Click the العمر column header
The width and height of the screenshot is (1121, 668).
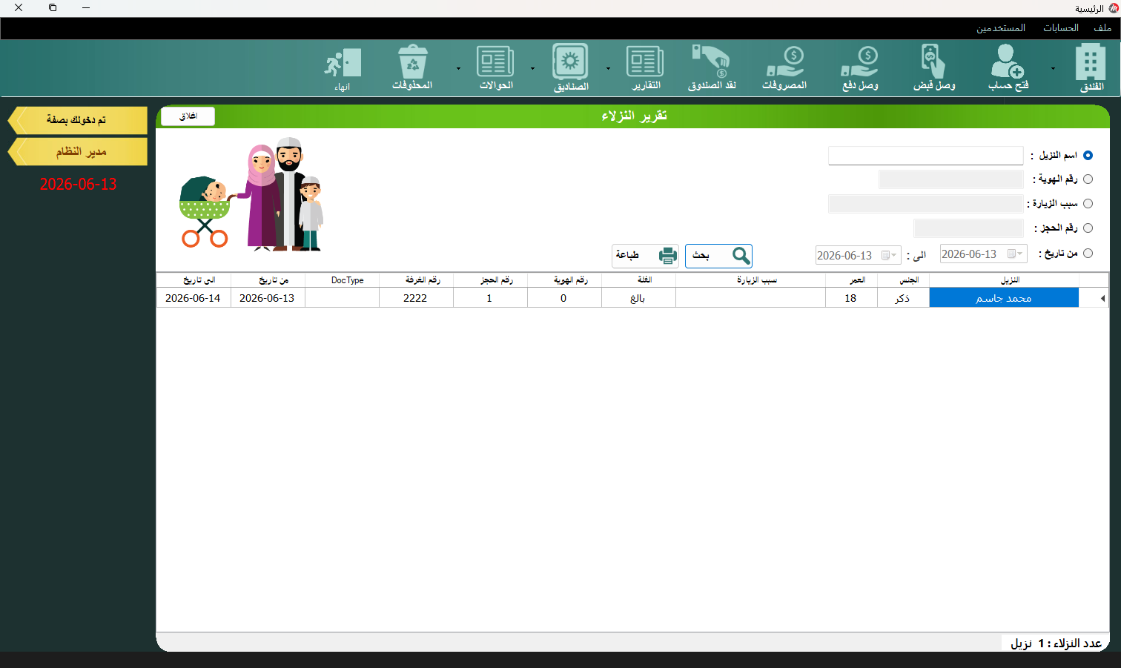tap(851, 280)
